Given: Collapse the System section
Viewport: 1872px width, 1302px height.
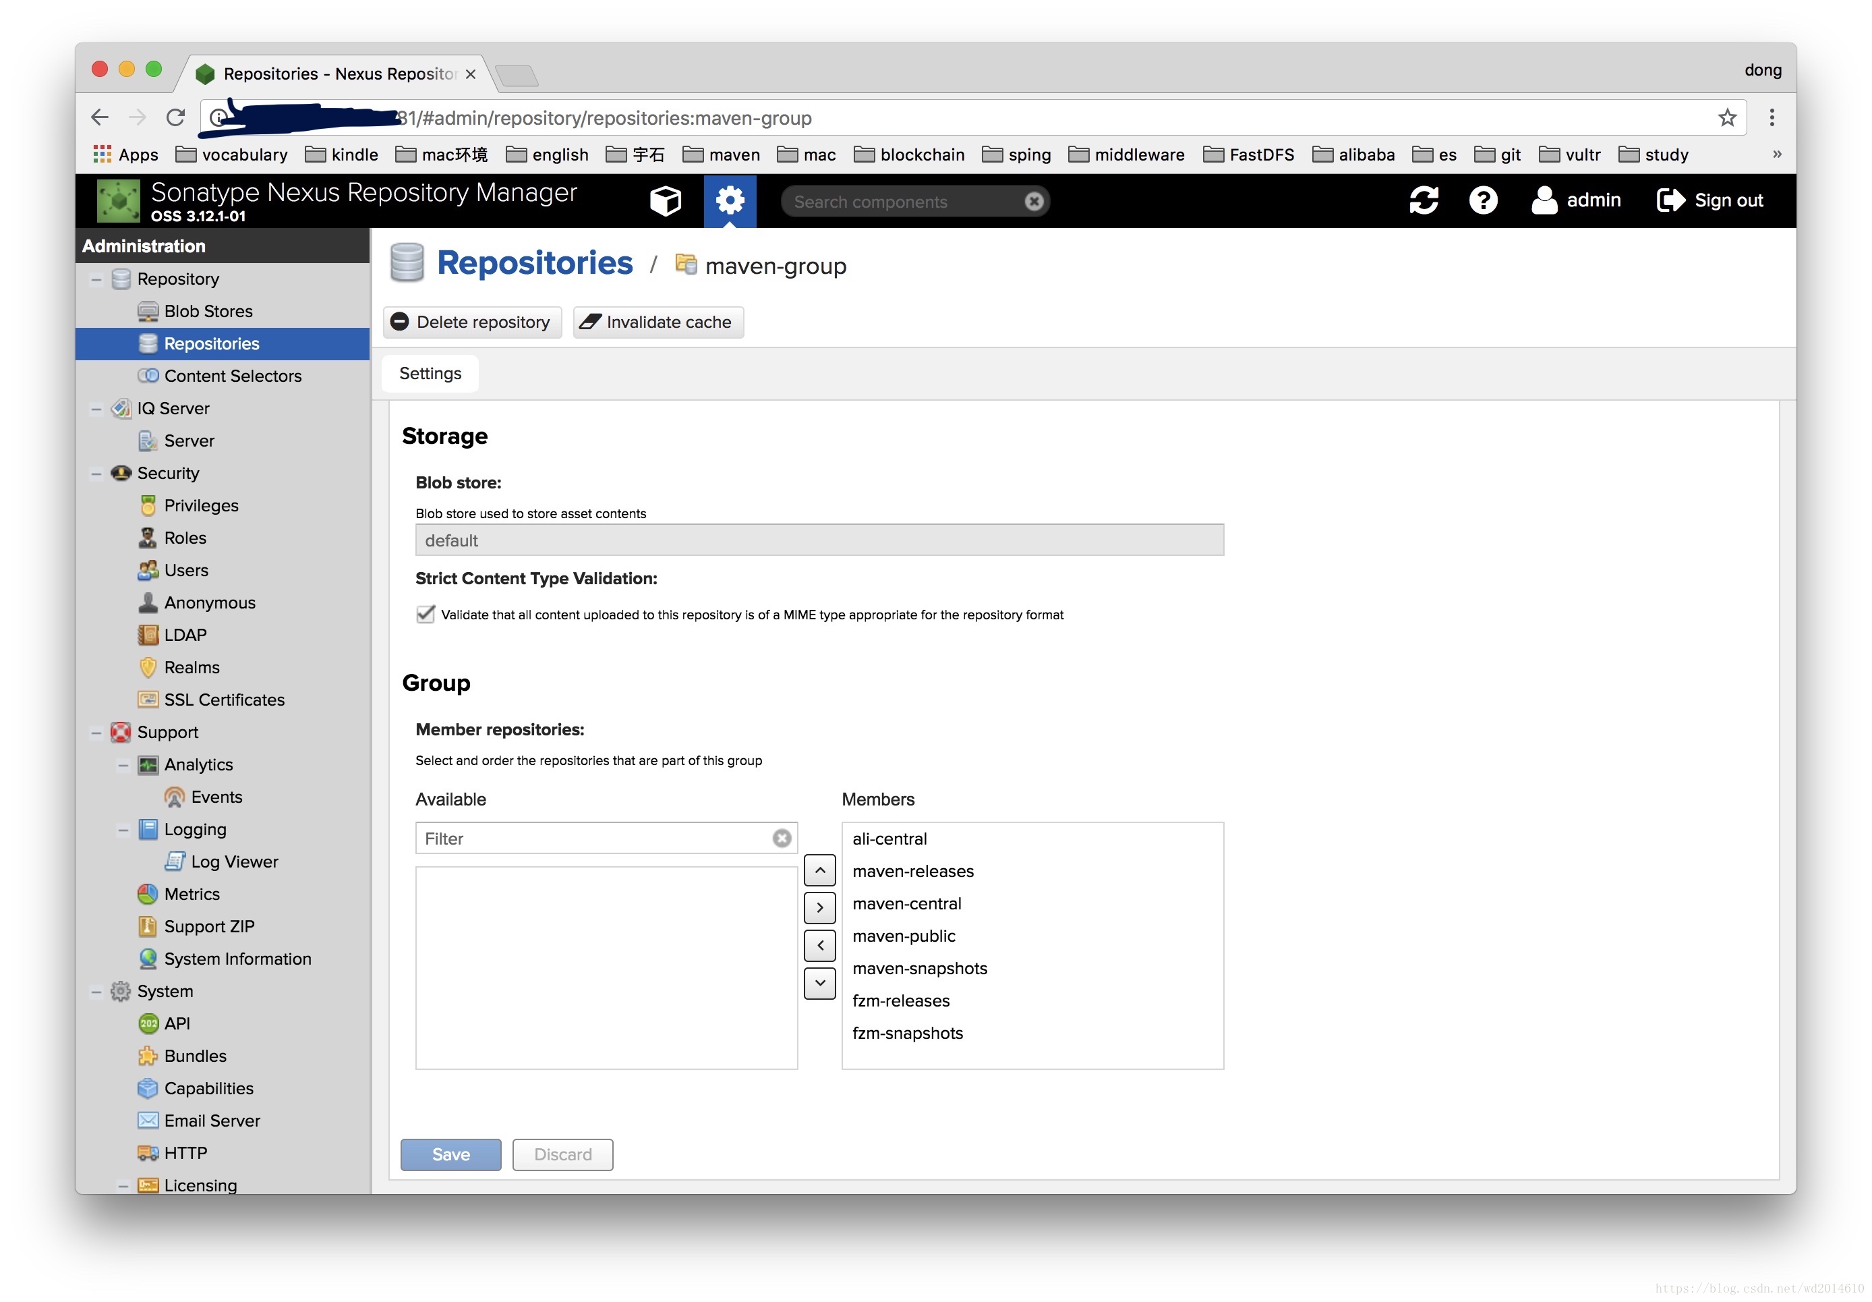Looking at the screenshot, I should [96, 991].
